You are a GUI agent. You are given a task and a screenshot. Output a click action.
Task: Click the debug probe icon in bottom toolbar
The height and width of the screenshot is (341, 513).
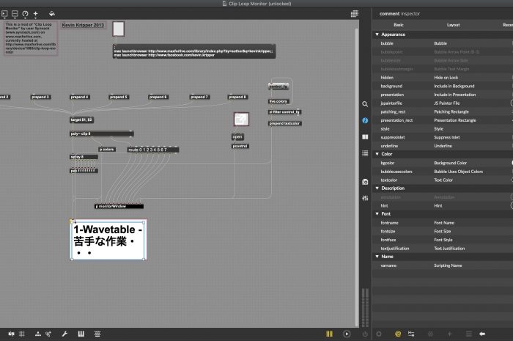tap(48, 334)
